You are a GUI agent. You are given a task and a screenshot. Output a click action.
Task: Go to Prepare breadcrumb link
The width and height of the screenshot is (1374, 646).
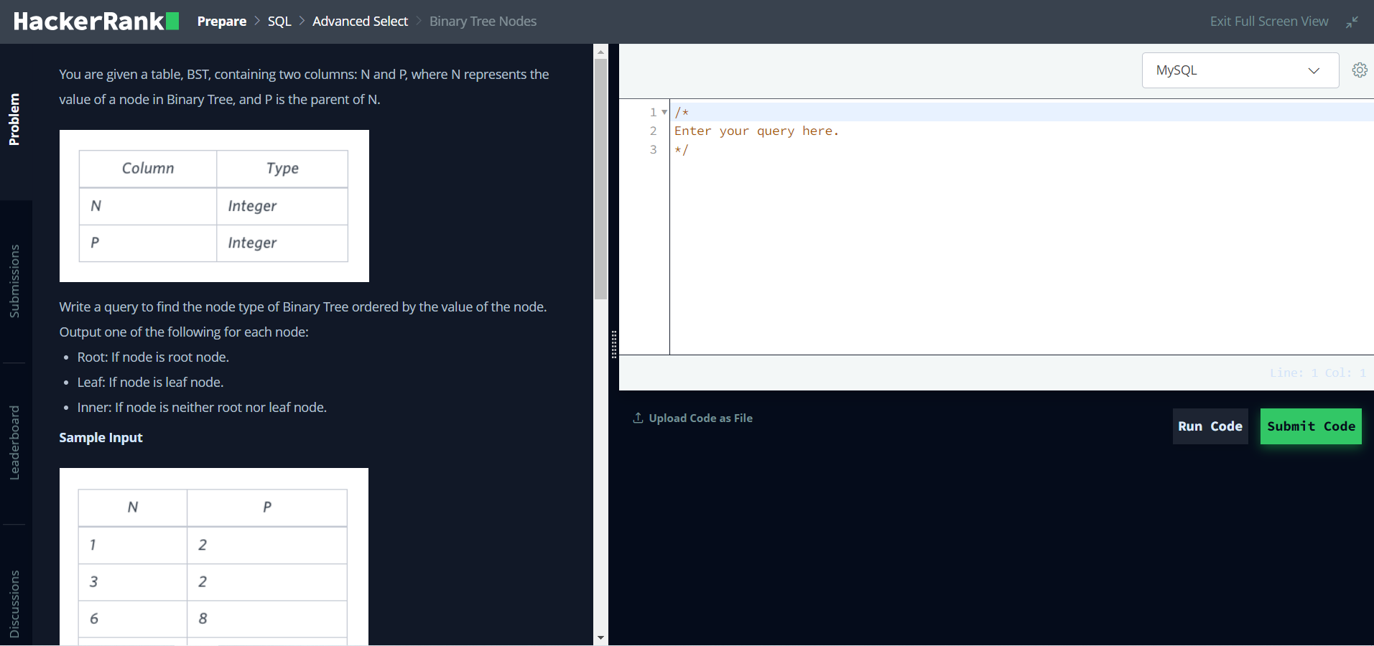(x=222, y=22)
